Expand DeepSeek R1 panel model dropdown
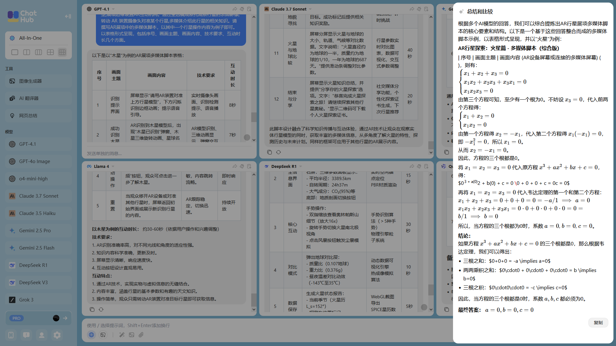Viewport: 616px width, 346px height. click(x=301, y=167)
